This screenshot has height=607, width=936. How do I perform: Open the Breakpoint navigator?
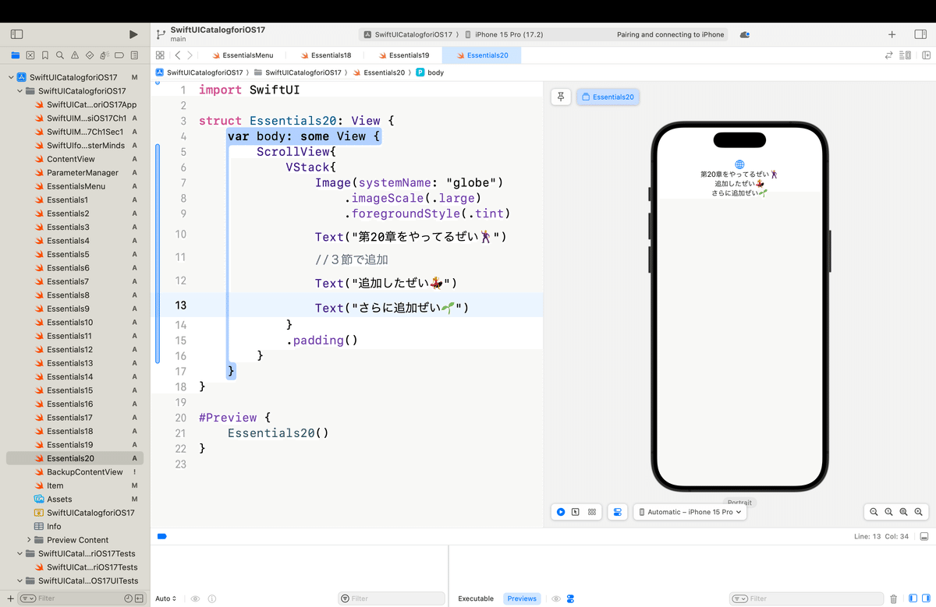click(119, 55)
